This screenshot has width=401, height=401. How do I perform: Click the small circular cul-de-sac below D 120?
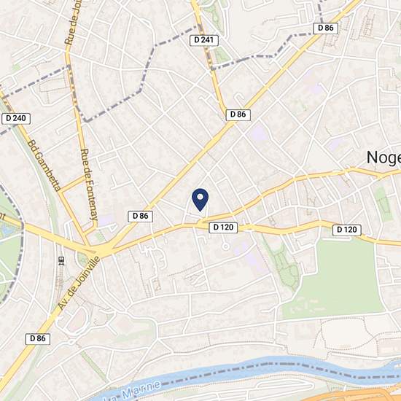pyautogui.click(x=225, y=246)
